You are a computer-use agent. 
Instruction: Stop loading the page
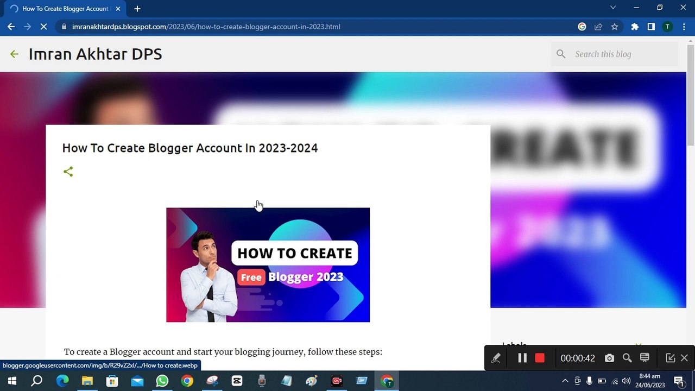43,27
